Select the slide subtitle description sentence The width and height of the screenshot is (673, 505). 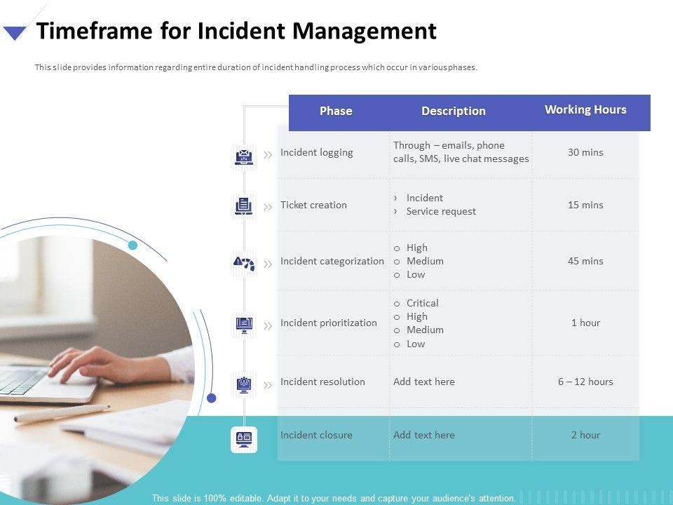[x=256, y=67]
